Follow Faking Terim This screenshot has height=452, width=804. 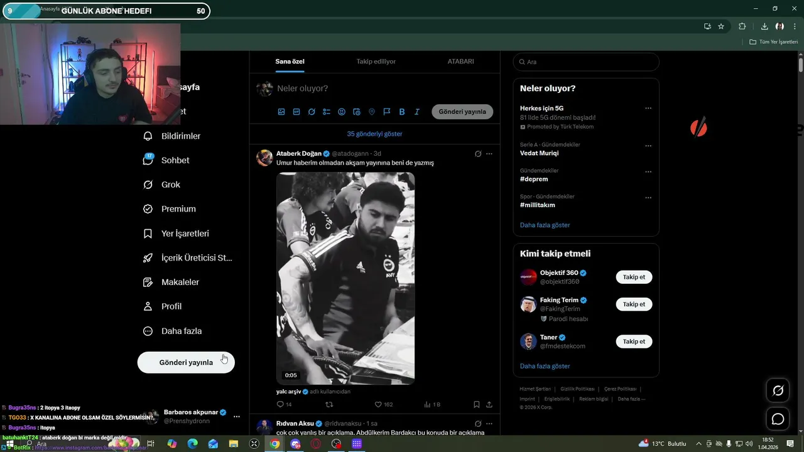(x=634, y=304)
